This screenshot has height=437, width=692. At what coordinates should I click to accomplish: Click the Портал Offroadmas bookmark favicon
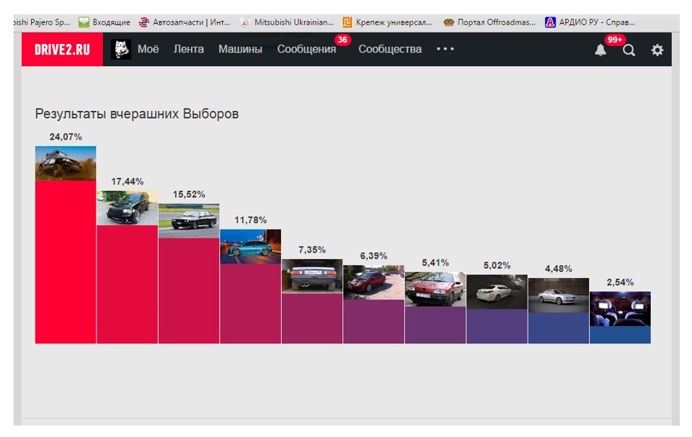click(x=449, y=22)
